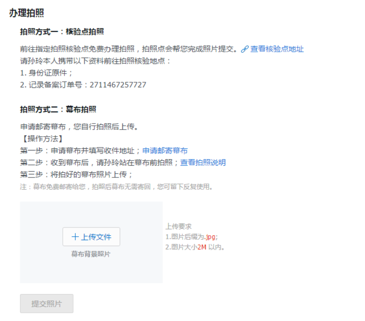
Task: Click the 办理拍照 page heading
Action: tap(27, 13)
